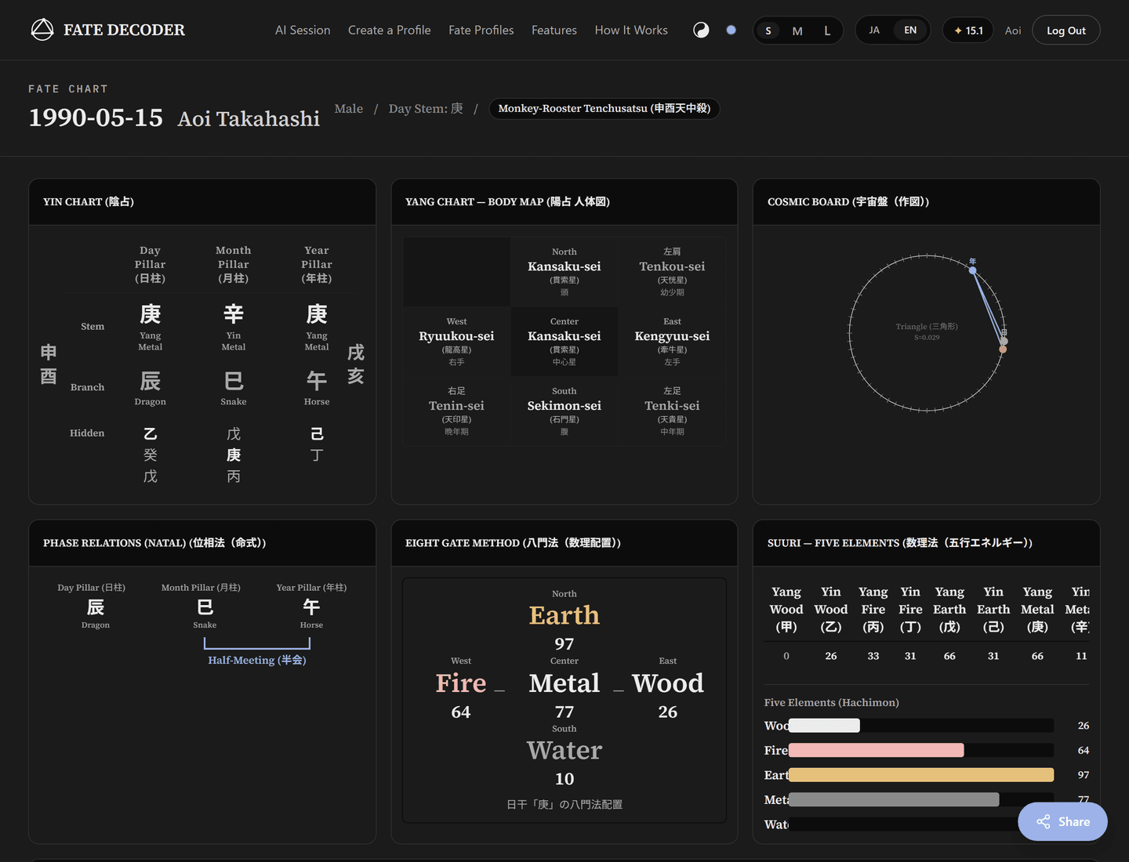Click the Month Pillar stem 辛 character
This screenshot has height=862, width=1129.
(x=234, y=314)
